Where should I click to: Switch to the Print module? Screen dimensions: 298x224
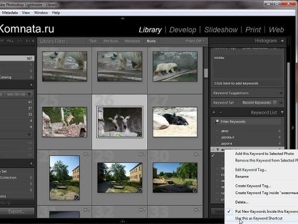(x=253, y=30)
